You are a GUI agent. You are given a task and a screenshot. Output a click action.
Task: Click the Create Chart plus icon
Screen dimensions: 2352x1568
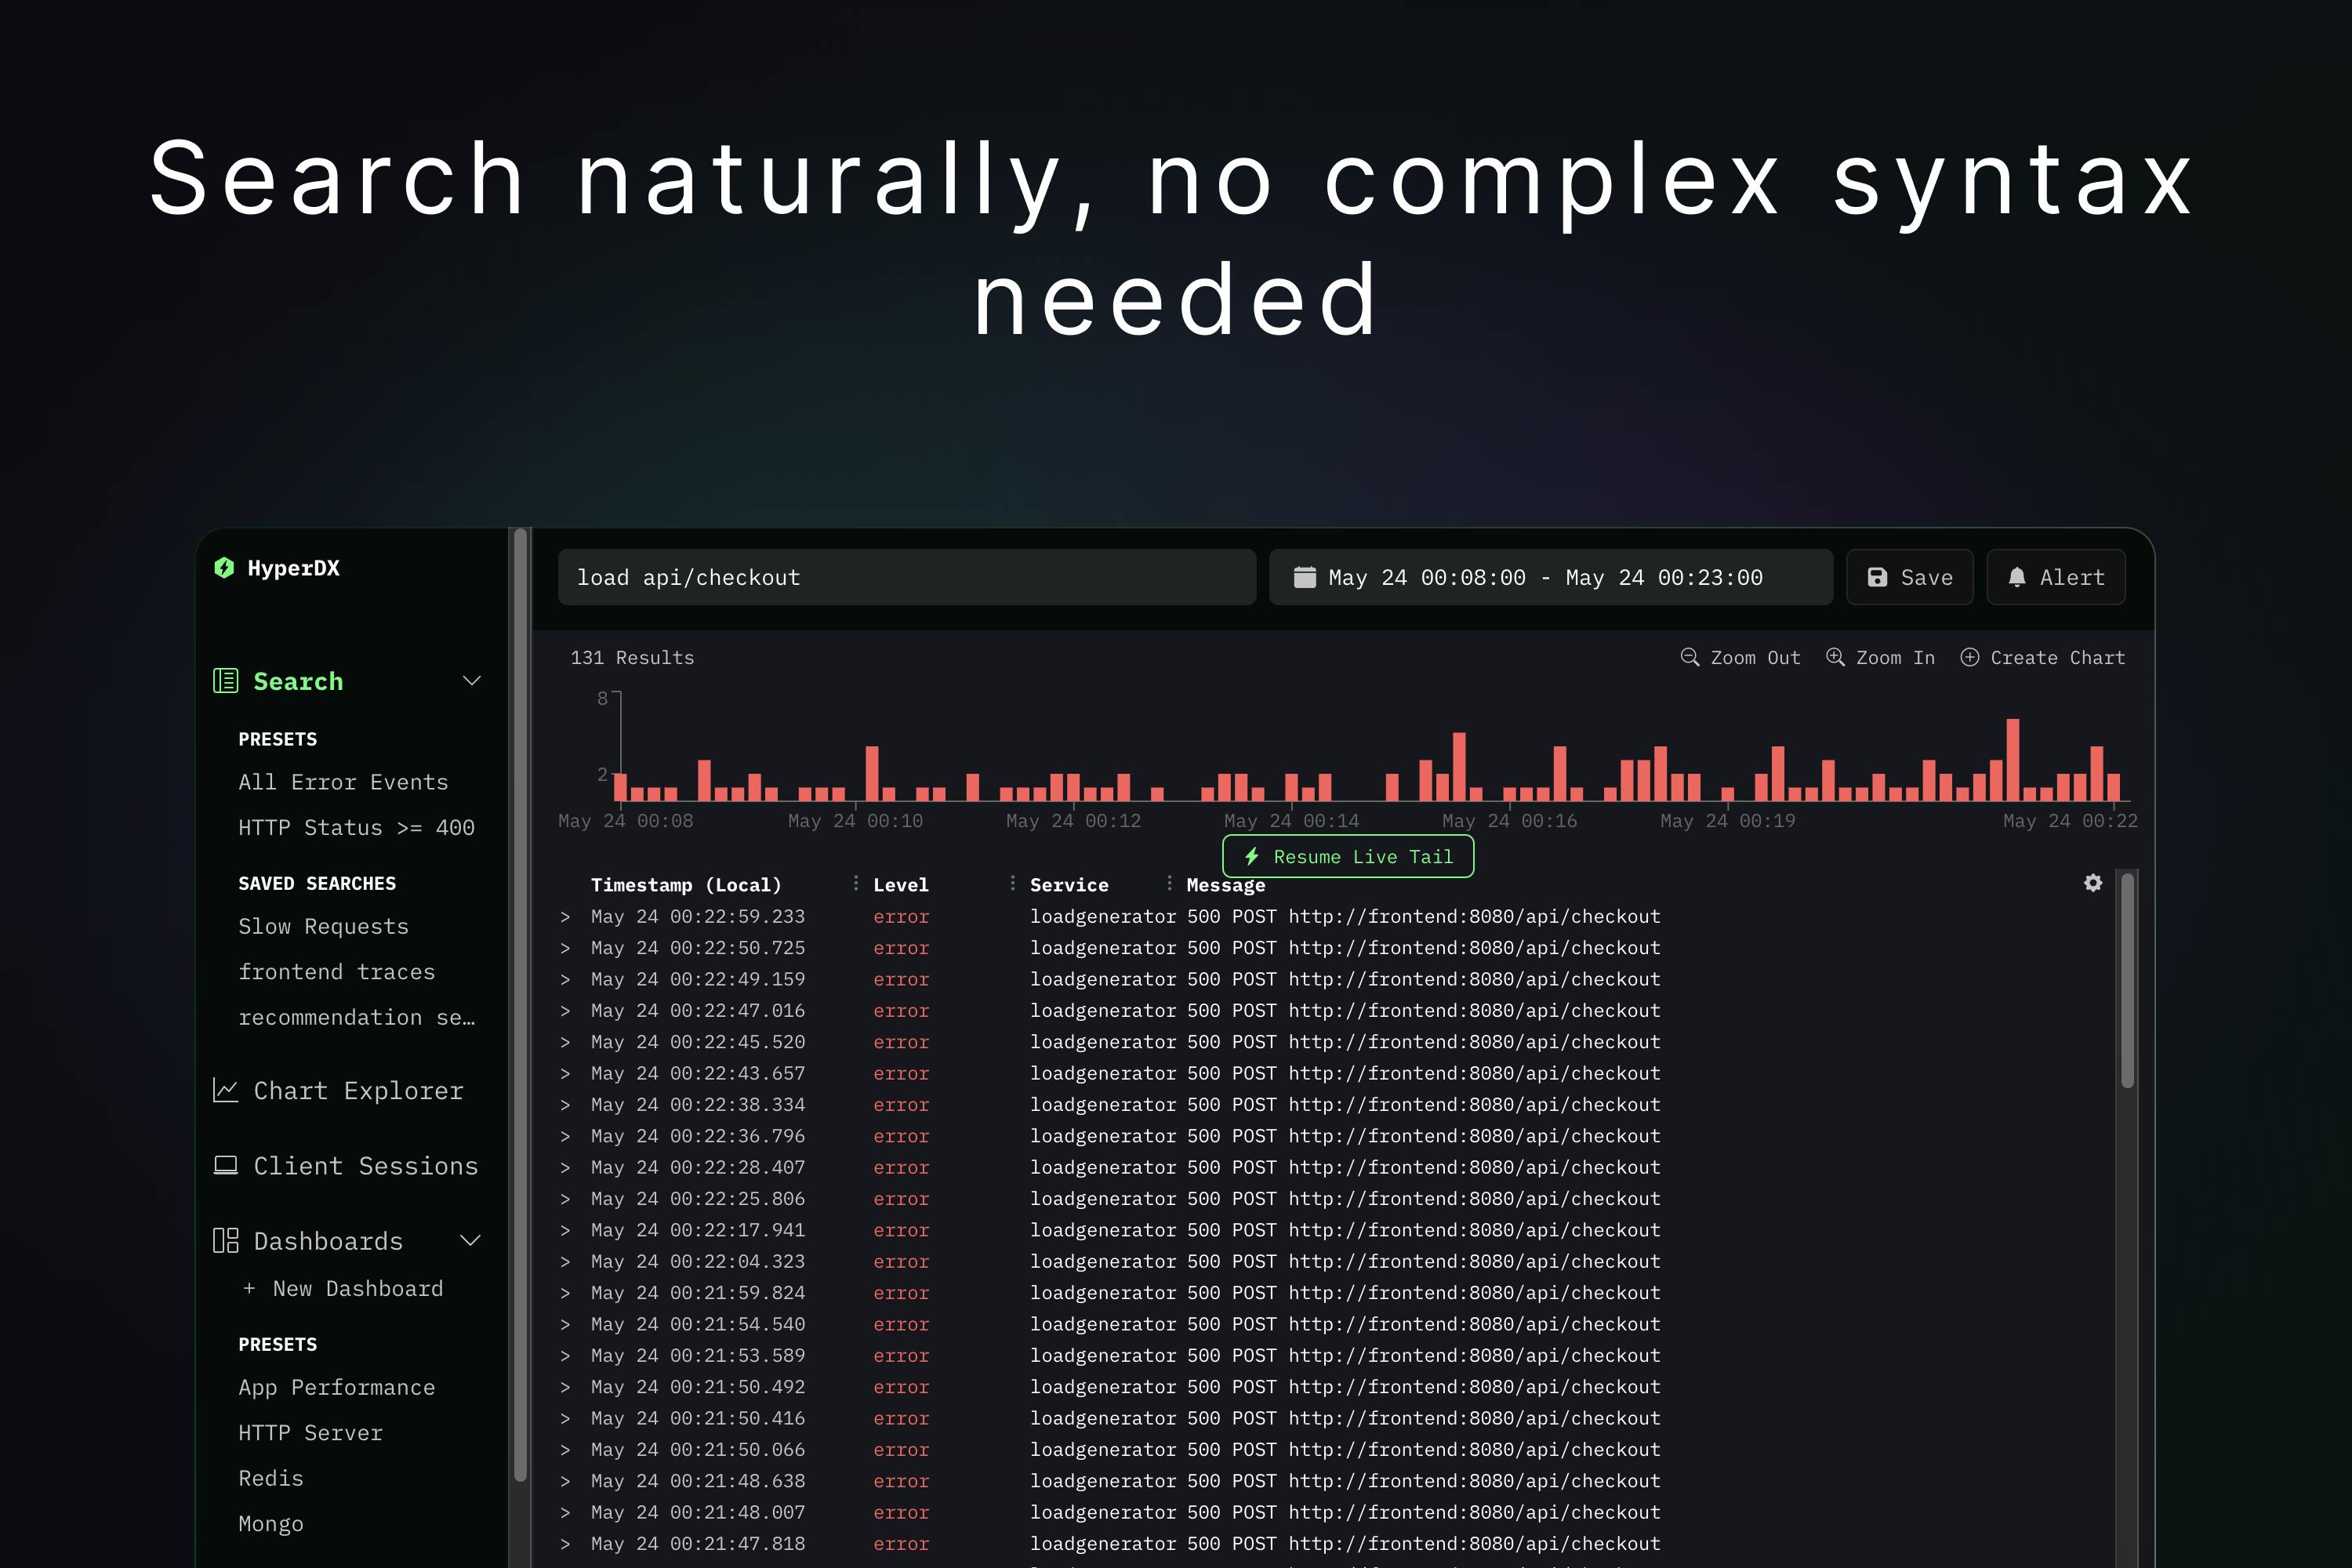(x=1969, y=657)
